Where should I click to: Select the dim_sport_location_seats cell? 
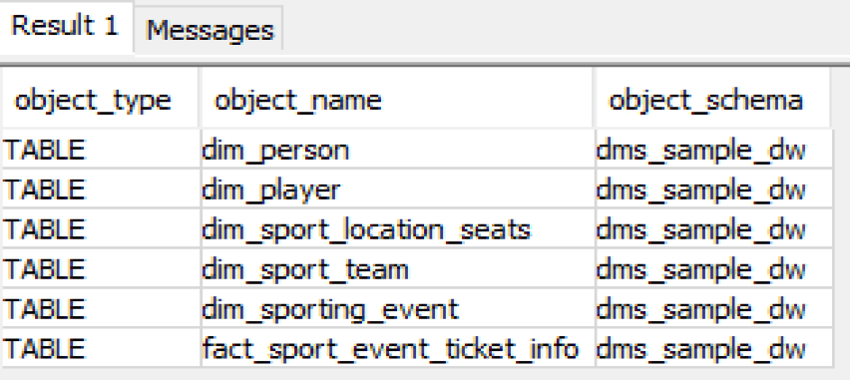point(398,228)
